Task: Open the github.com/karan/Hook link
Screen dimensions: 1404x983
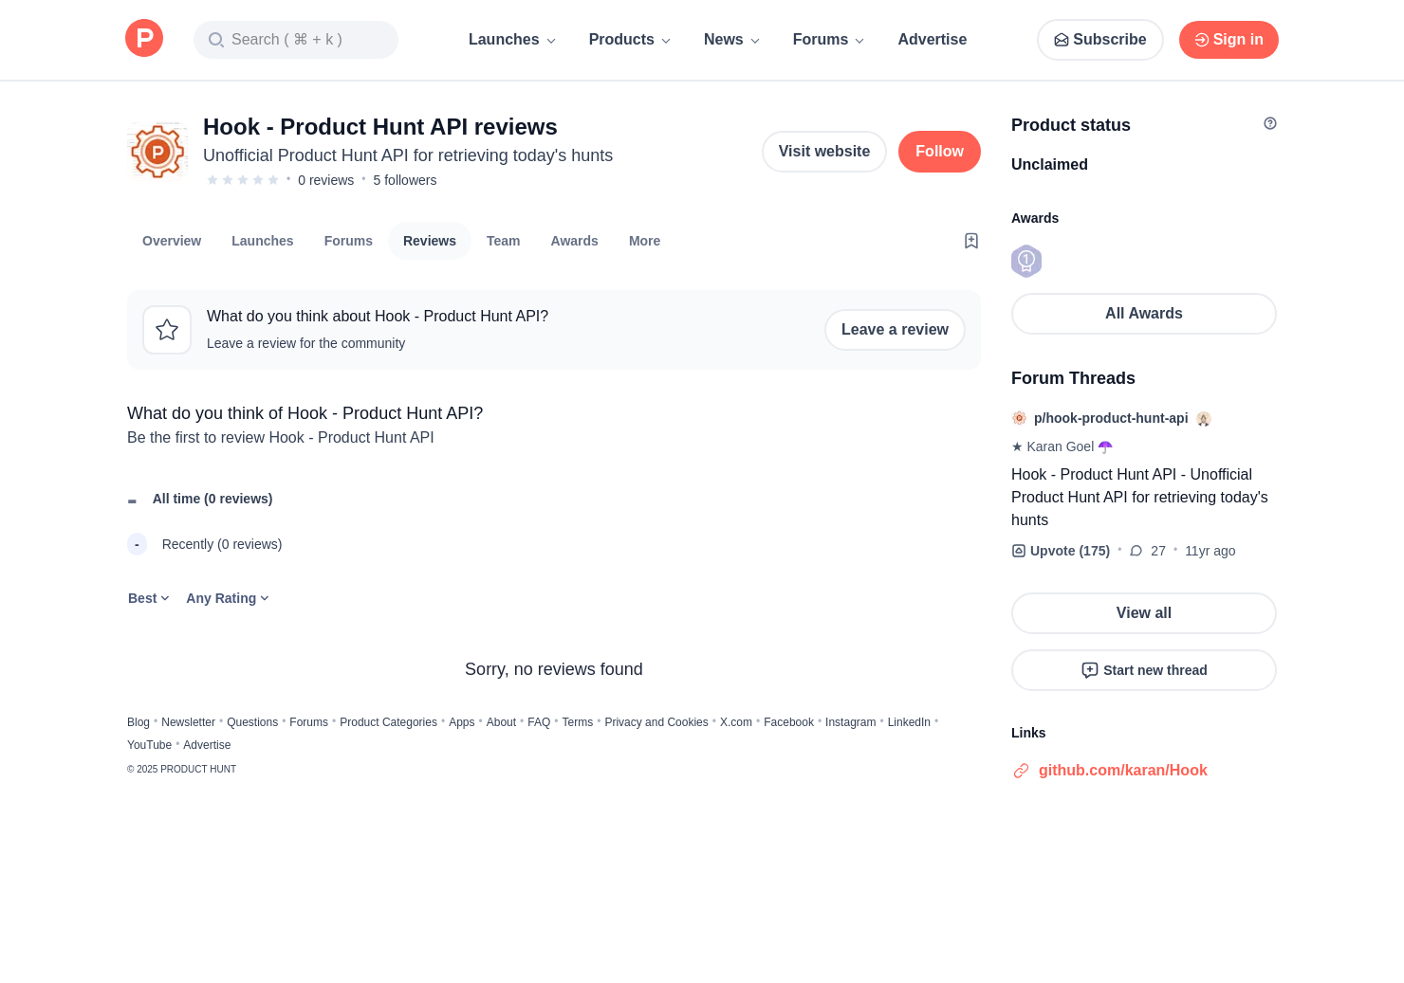Action: point(1123,771)
